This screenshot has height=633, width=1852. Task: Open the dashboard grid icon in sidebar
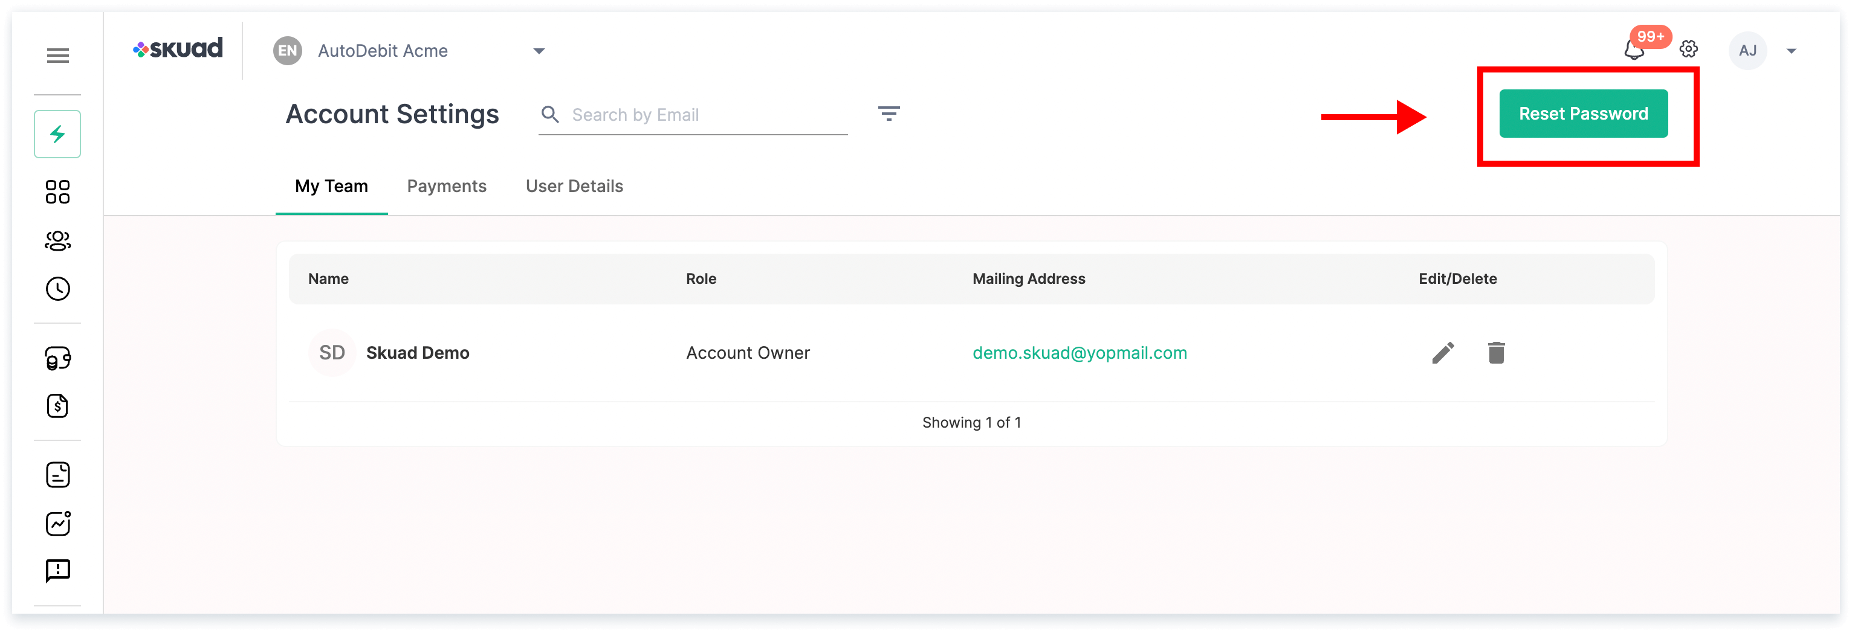(57, 192)
